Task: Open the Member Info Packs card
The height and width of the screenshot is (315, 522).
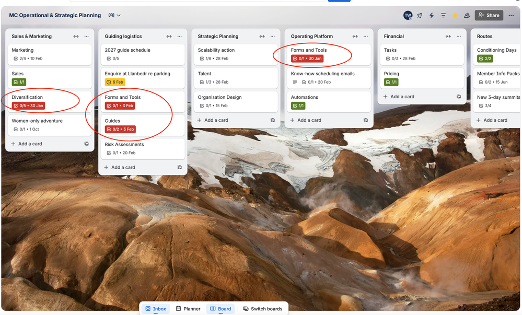Action: pos(497,78)
